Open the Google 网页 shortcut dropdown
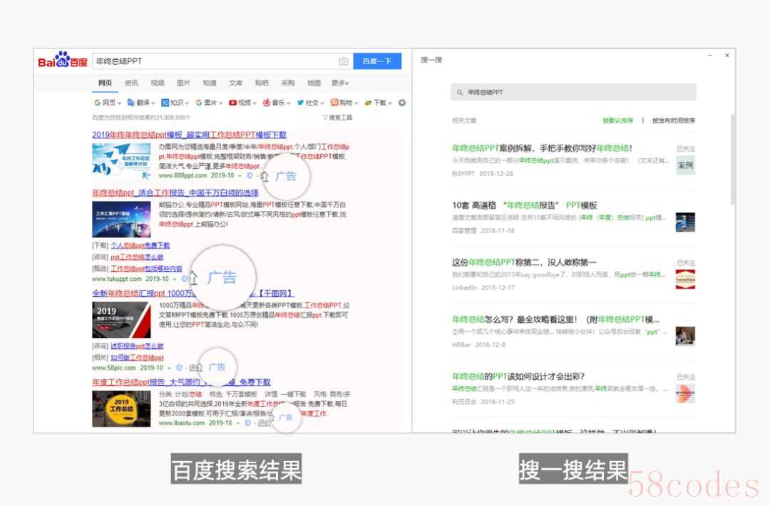 [x=108, y=103]
